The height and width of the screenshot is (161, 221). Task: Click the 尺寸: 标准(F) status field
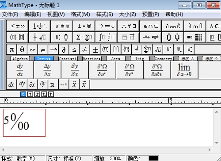coord(69,158)
